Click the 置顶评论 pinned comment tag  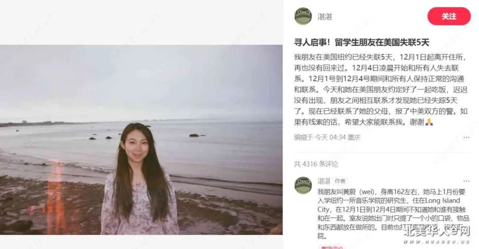(331, 247)
